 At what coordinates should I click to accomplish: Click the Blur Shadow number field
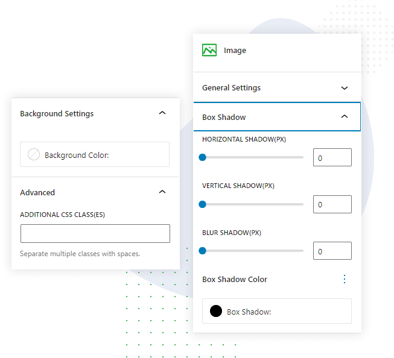point(332,251)
